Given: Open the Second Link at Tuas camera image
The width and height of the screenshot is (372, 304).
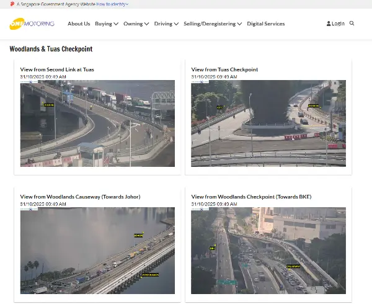Looking at the screenshot, I should pos(97,123).
